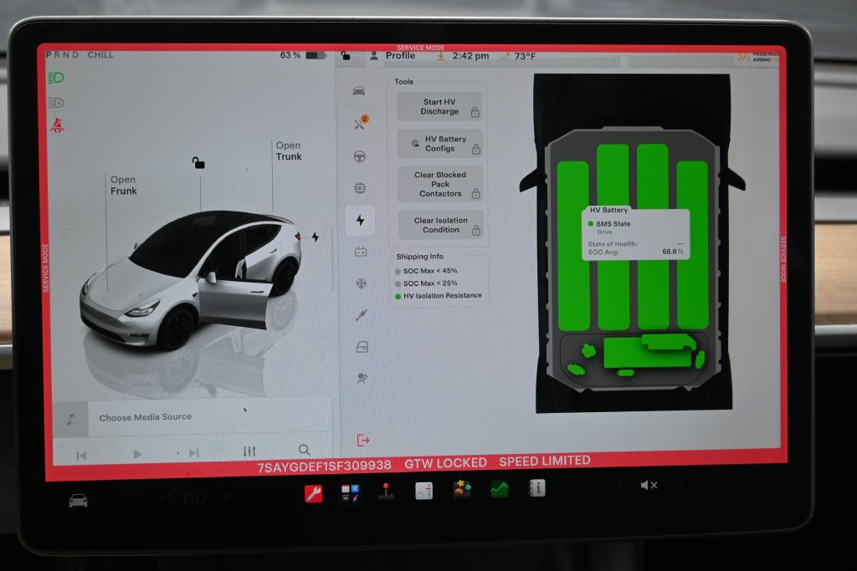Open the audio equalizer sliders icon

249,451
